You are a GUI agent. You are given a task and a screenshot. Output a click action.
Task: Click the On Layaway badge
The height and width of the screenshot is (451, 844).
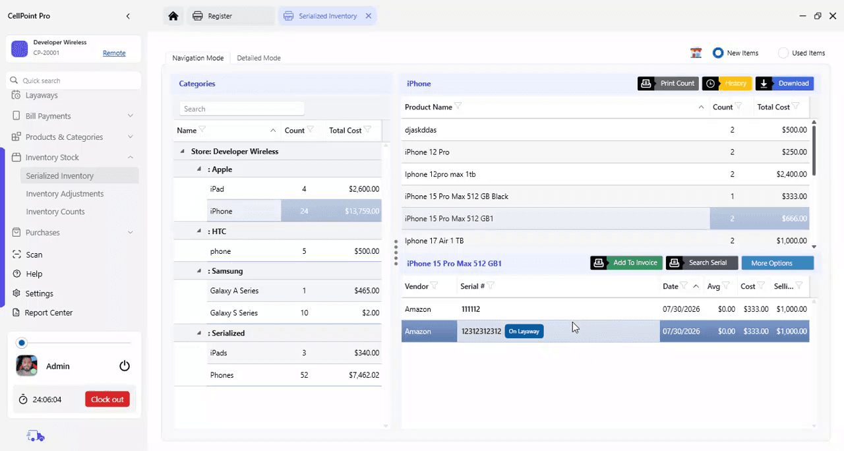point(524,331)
